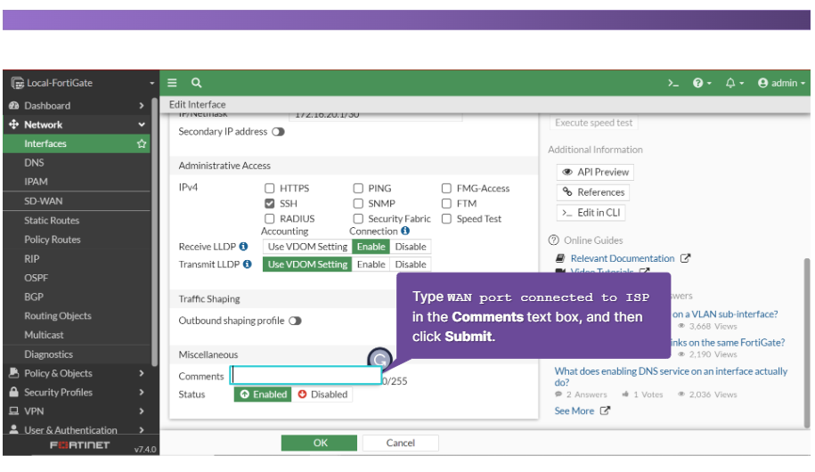Click the See More external link icon
815x472 pixels.
coord(605,411)
